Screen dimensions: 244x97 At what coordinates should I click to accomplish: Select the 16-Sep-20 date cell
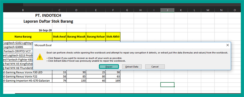[27, 30]
